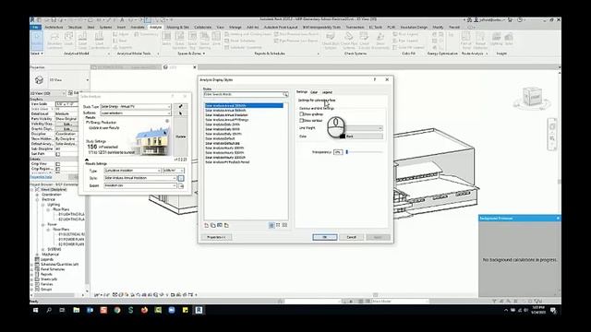Click the Delete style icon below the list
591x332 pixels.
click(x=226, y=225)
